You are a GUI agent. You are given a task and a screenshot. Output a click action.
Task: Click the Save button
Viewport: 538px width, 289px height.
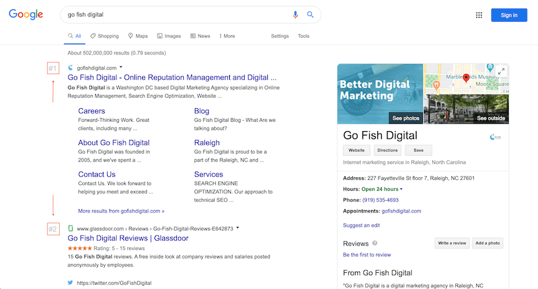pyautogui.click(x=418, y=150)
